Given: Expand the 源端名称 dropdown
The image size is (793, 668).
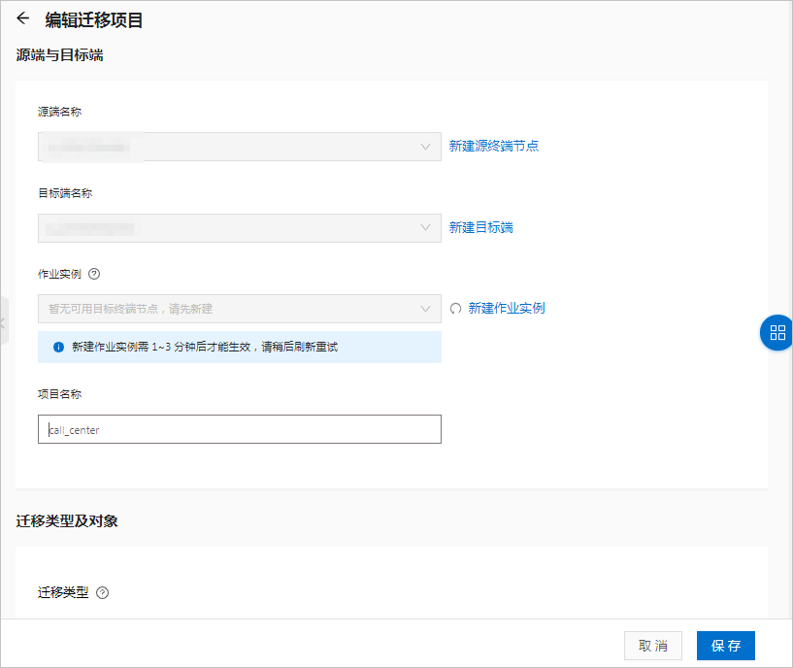Looking at the screenshot, I should click(425, 147).
